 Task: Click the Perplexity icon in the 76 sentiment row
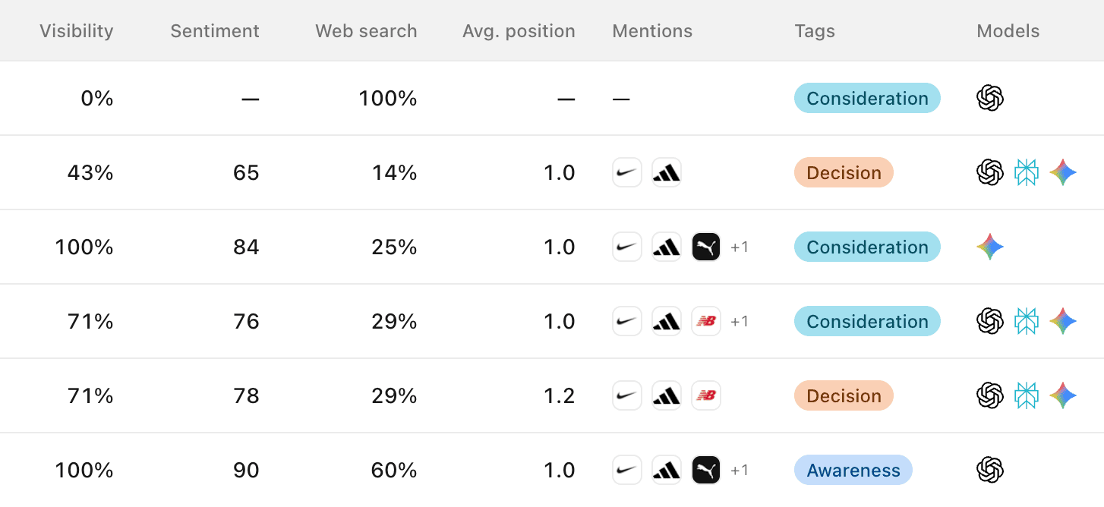pos(1027,321)
